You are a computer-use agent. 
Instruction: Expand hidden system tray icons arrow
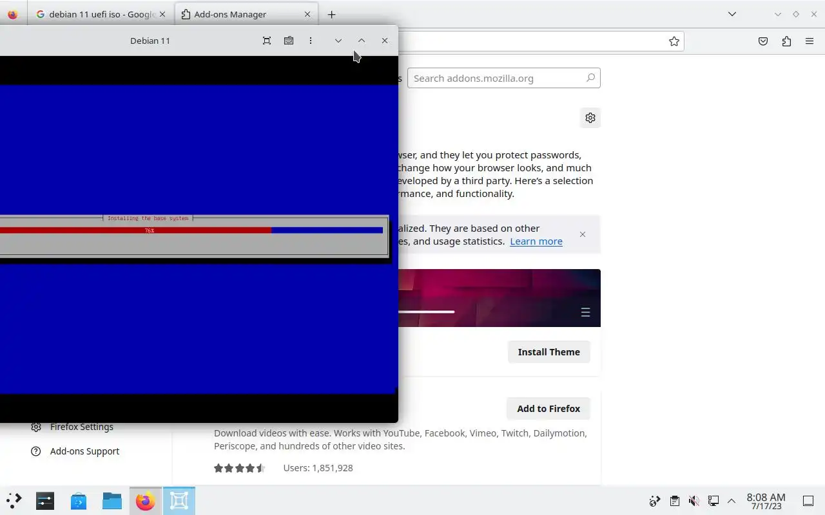pos(732,501)
